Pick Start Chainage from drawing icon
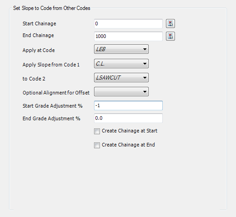This screenshot has width=236, height=217. pyautogui.click(x=170, y=24)
